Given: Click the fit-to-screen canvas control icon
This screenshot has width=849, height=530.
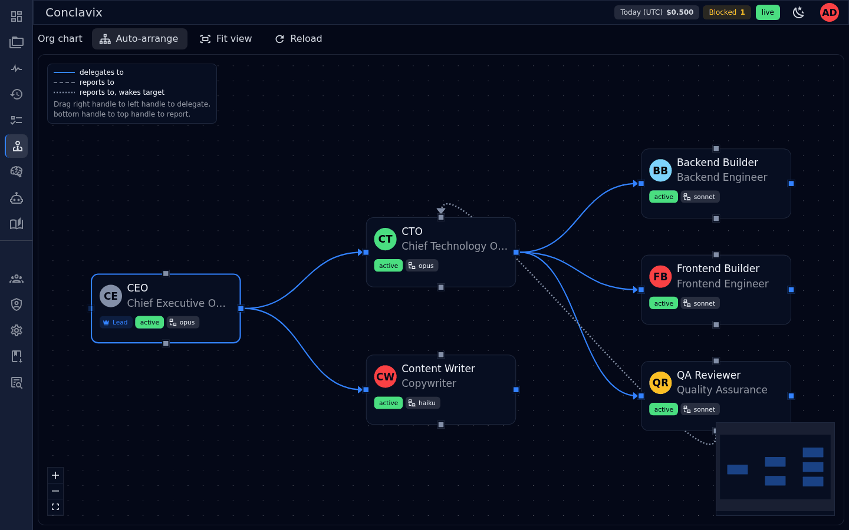Looking at the screenshot, I should [55, 507].
